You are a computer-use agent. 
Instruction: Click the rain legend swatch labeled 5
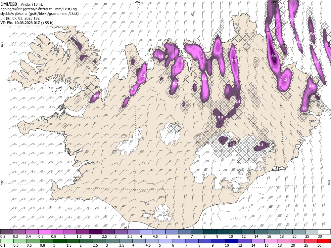[165, 241]
